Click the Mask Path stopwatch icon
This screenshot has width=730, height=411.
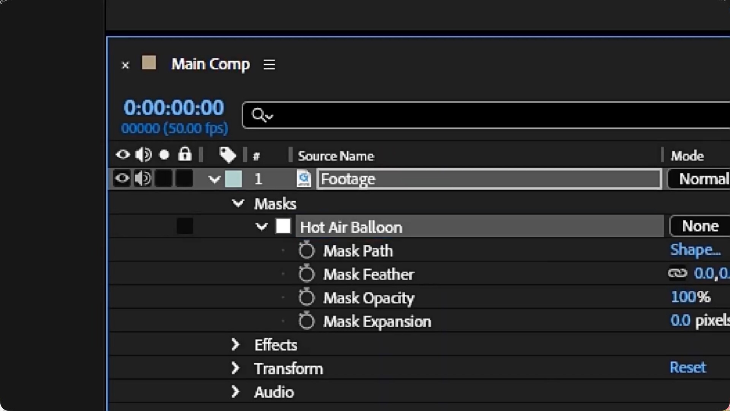click(306, 251)
